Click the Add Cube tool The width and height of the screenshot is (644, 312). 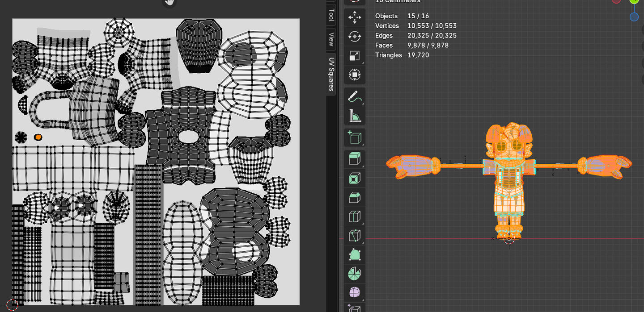tap(355, 137)
